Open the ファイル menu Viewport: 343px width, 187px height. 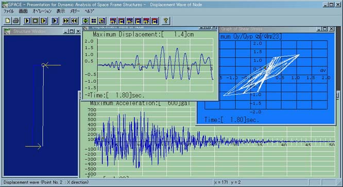[9, 11]
